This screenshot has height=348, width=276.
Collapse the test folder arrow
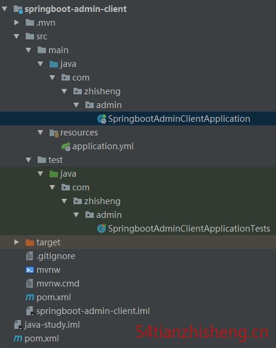[29, 160]
